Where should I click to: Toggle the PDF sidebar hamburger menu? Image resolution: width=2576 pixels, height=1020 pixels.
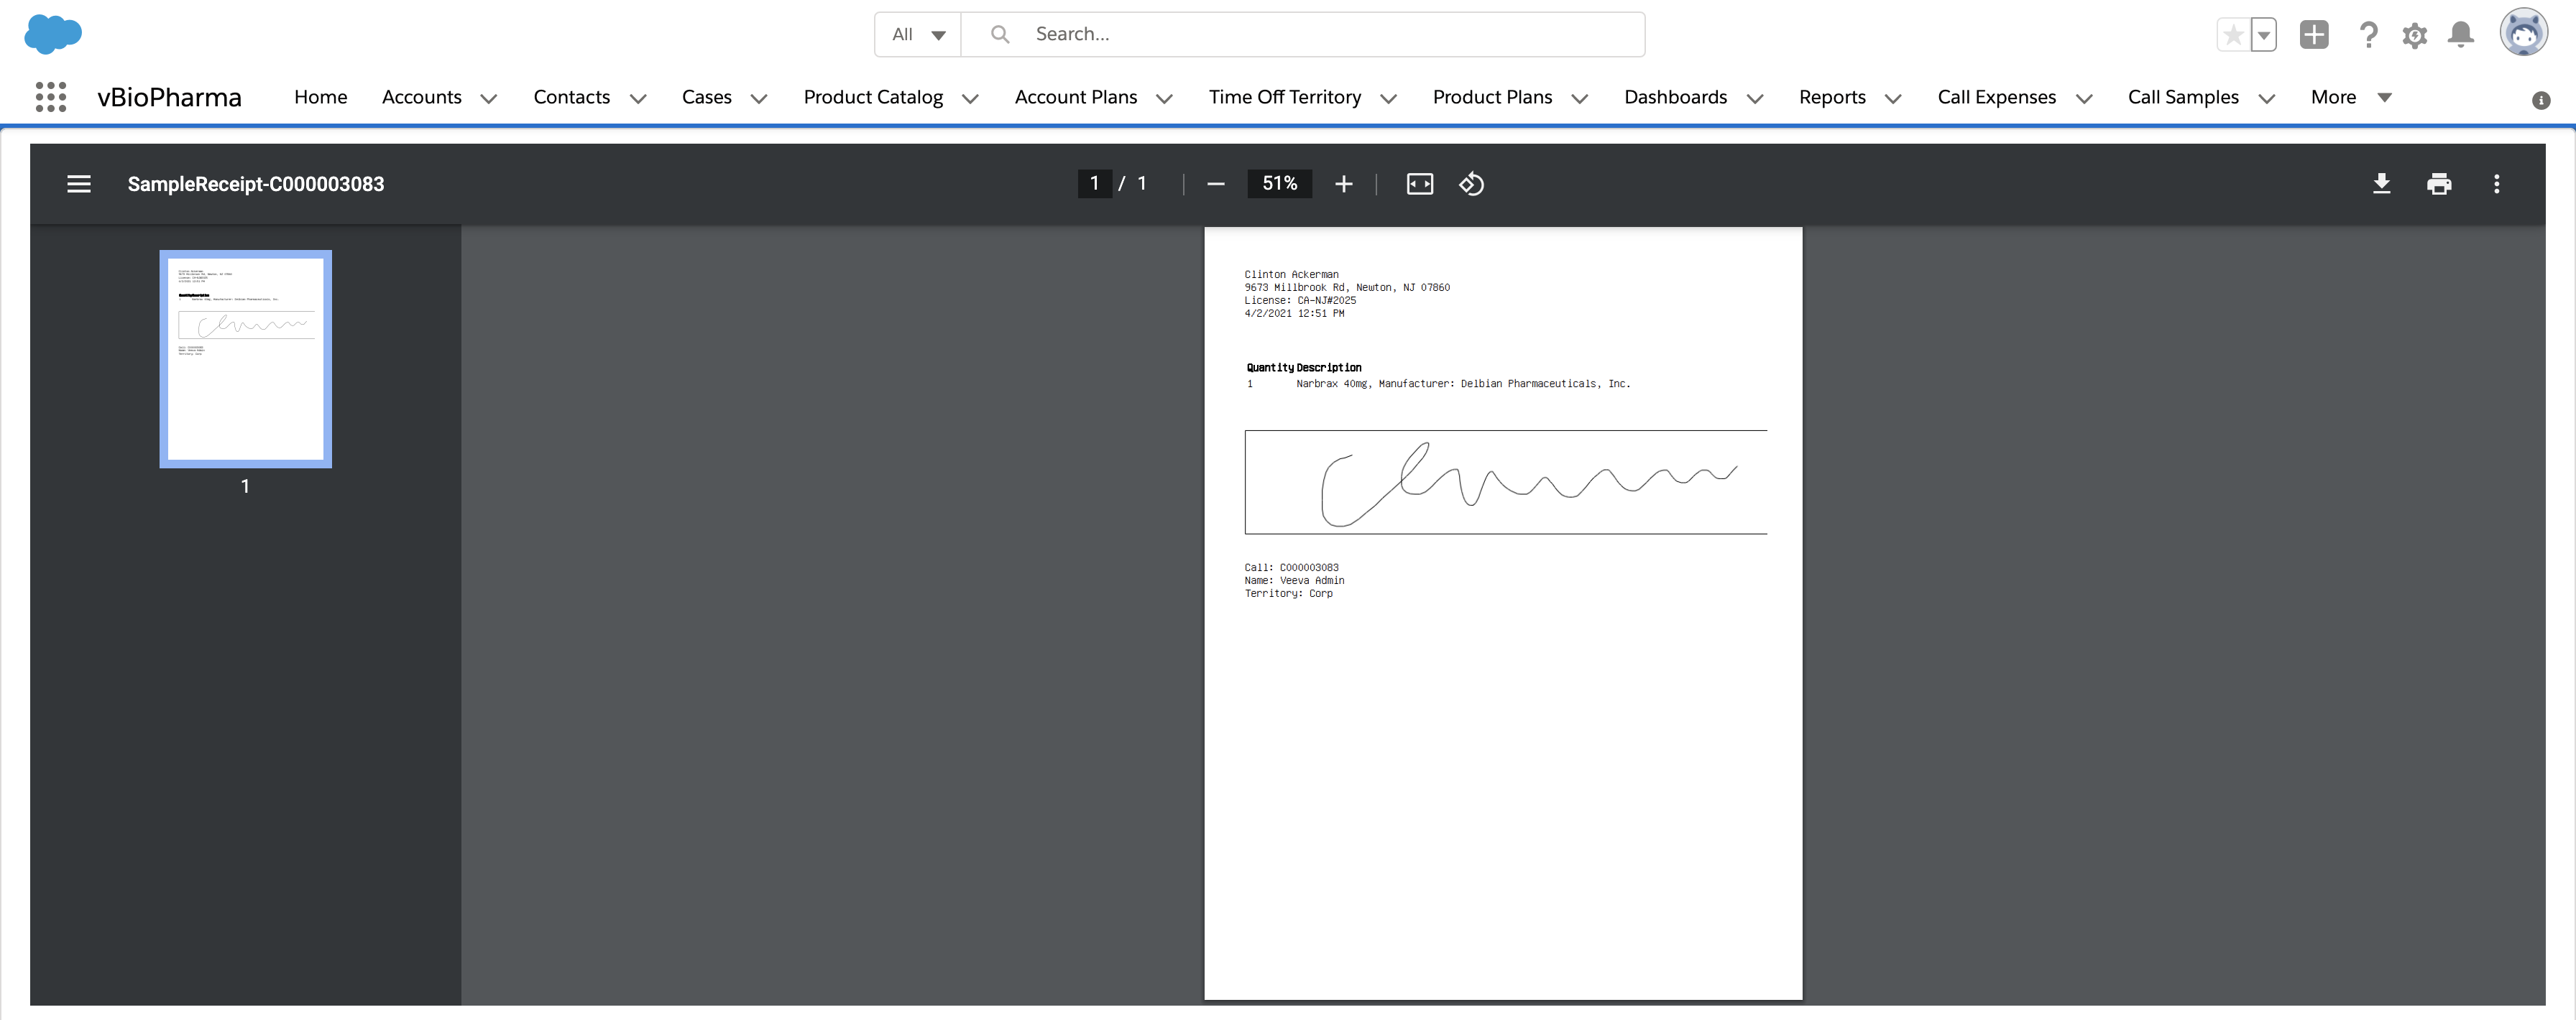79,184
